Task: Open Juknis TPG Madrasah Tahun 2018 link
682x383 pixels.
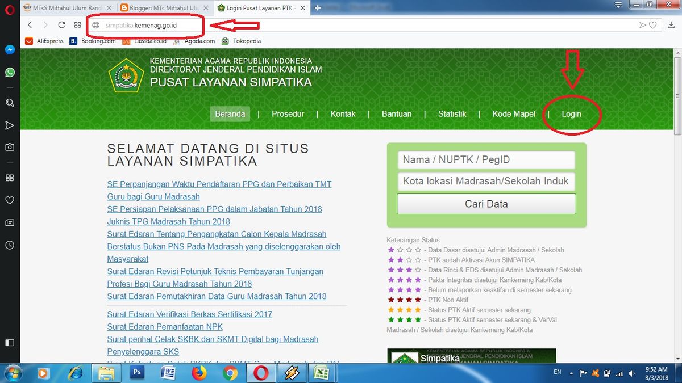Action: pyautogui.click(x=168, y=221)
